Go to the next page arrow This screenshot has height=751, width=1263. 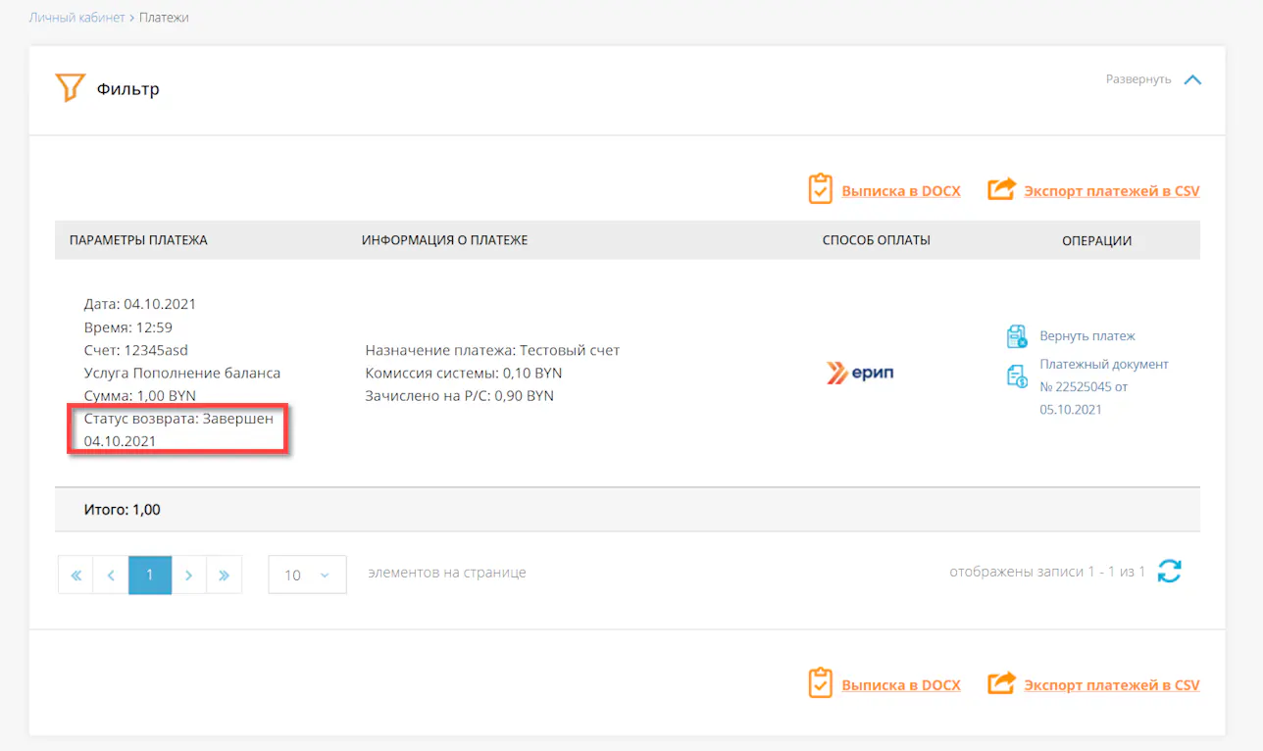[x=188, y=576]
